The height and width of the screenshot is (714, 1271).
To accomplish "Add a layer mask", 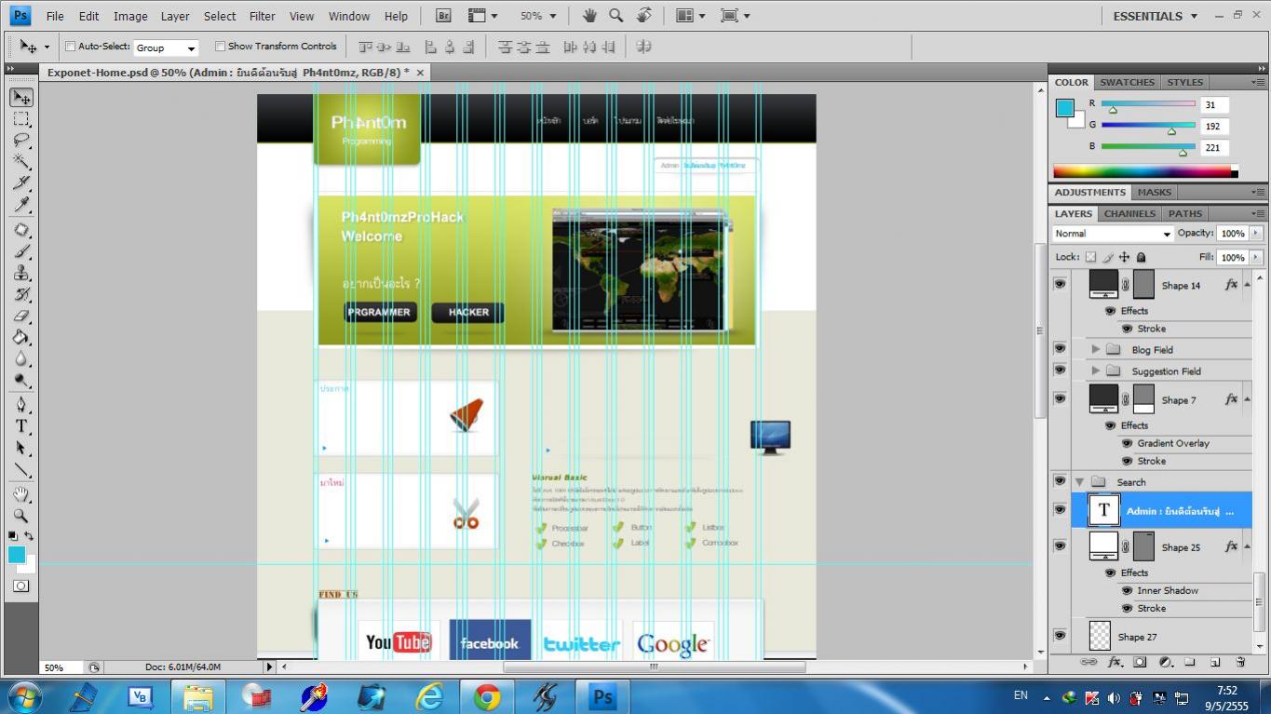I will pos(1140,662).
